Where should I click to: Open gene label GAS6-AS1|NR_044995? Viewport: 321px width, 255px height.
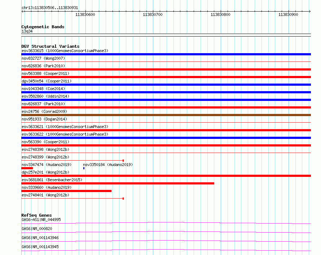41,220
